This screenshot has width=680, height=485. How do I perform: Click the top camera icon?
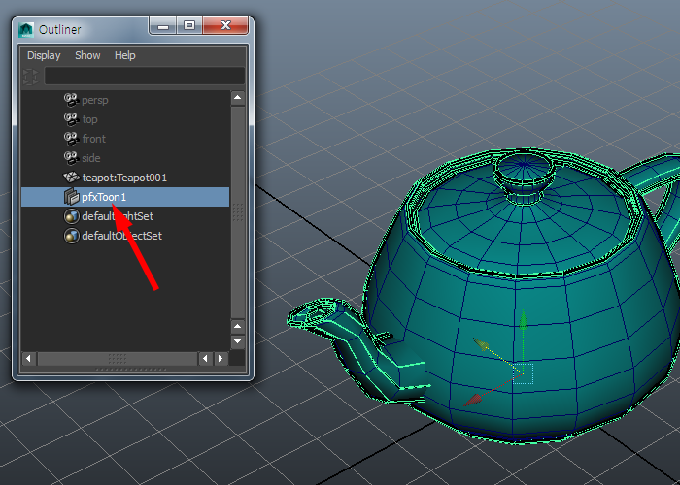click(x=71, y=119)
